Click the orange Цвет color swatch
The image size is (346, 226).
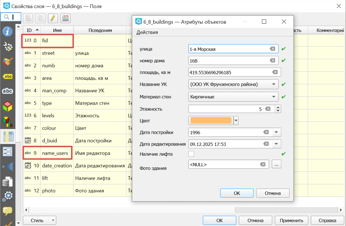(x=211, y=121)
